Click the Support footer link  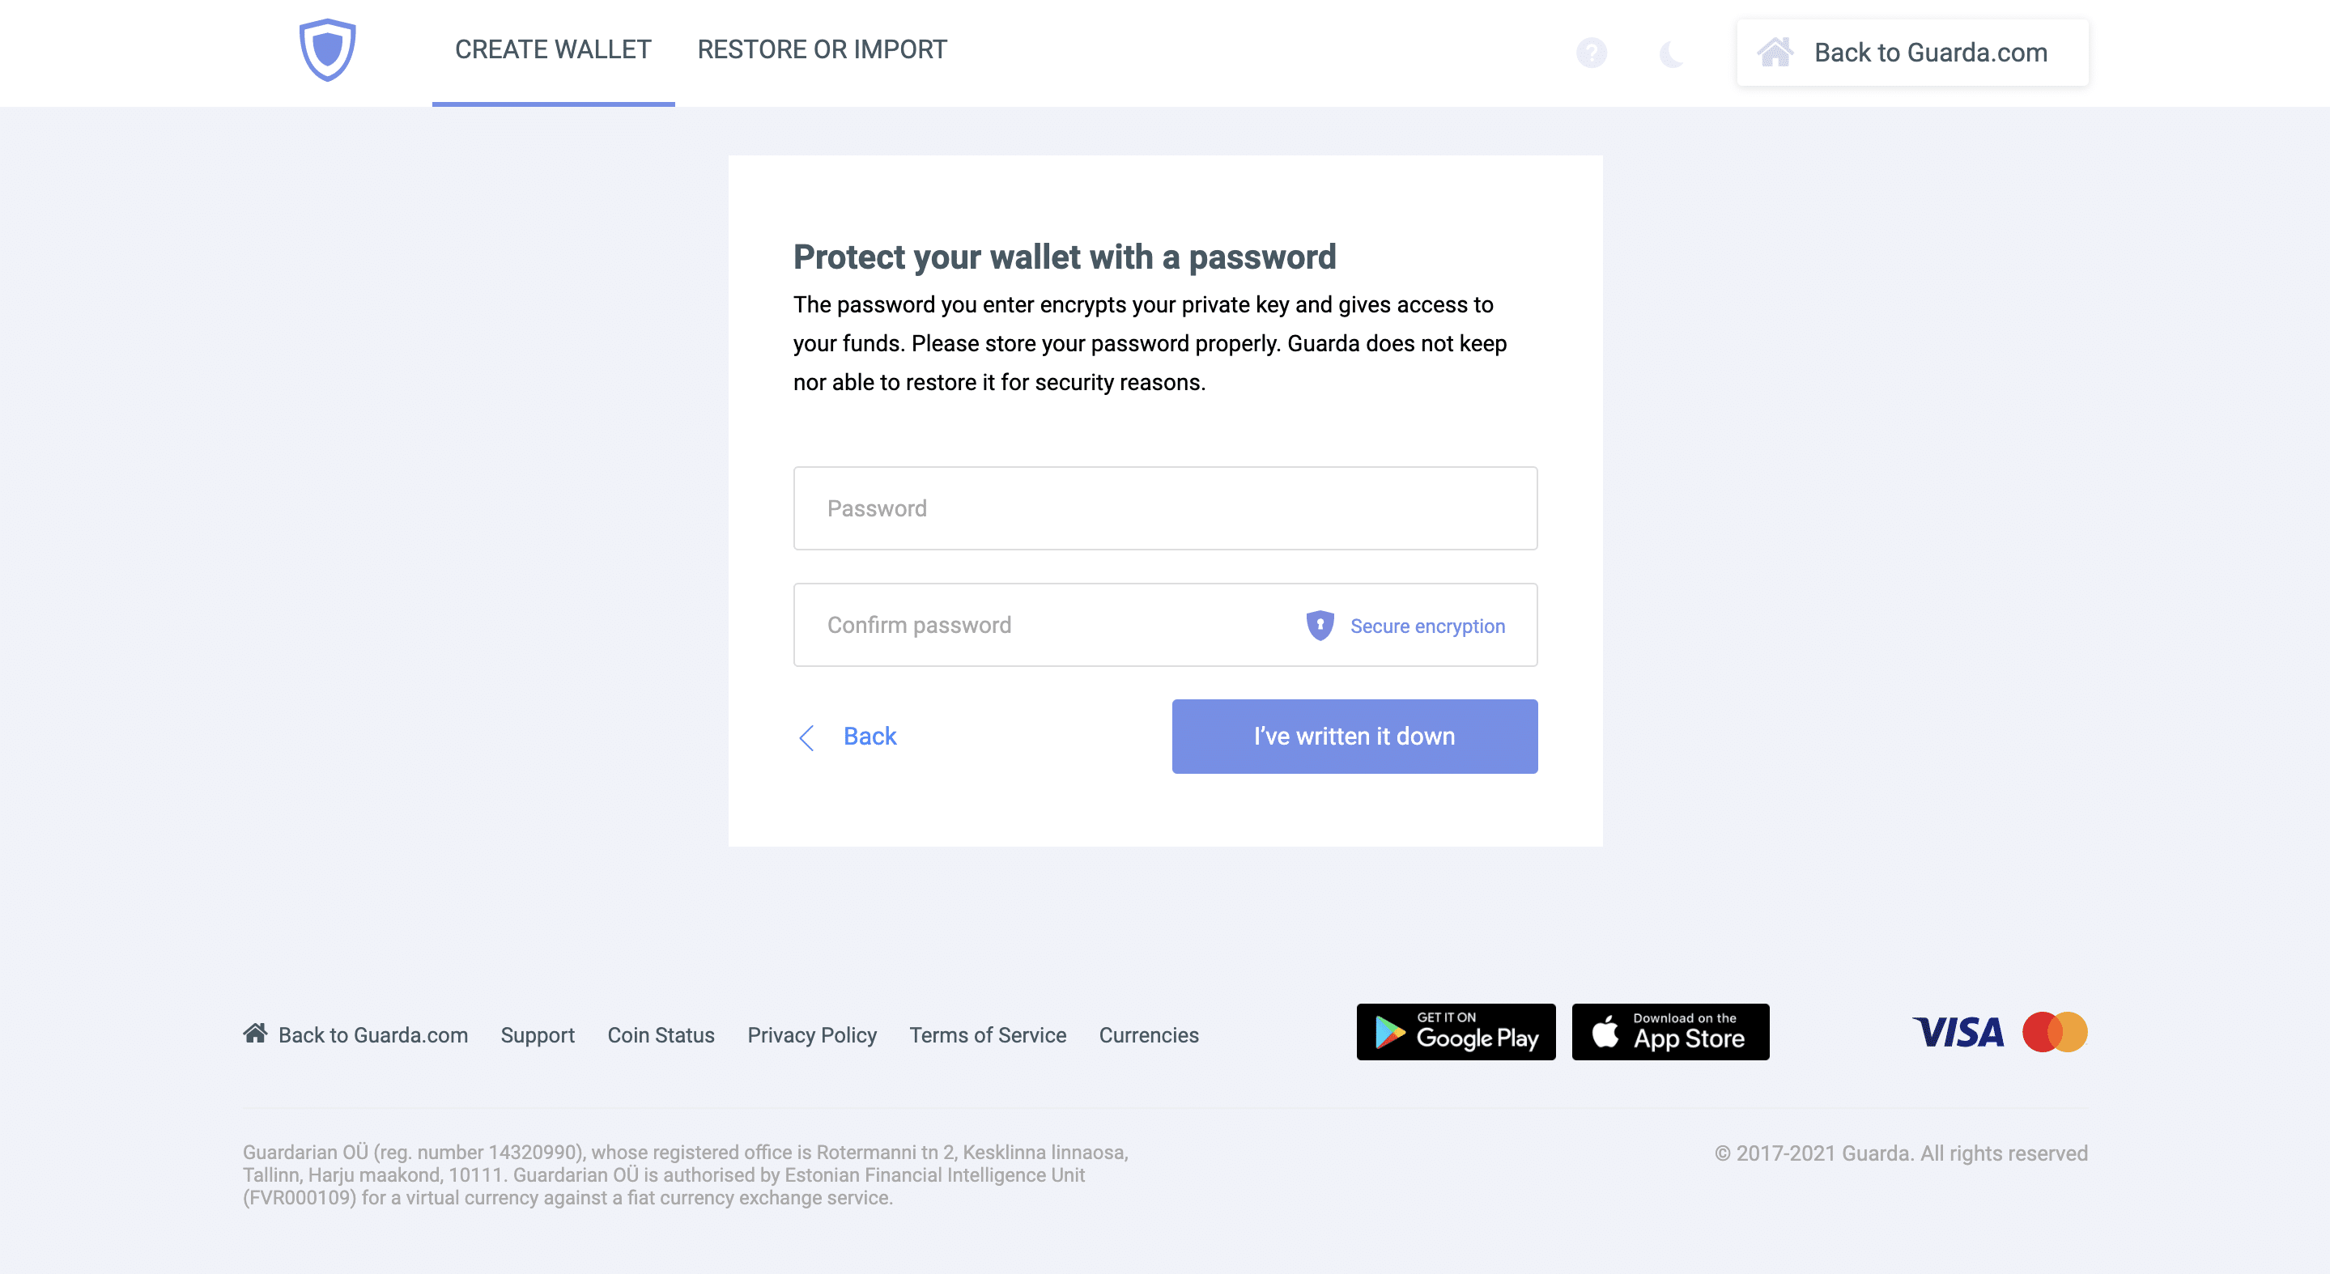click(537, 1034)
